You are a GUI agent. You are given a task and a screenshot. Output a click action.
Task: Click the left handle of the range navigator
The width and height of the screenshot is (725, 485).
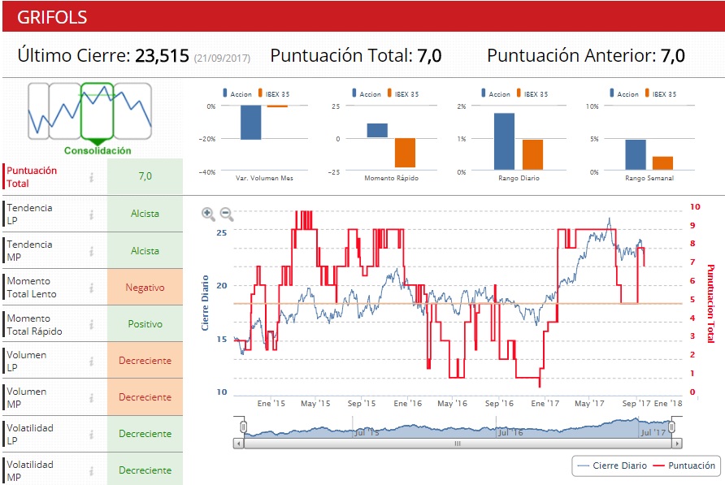(x=243, y=427)
